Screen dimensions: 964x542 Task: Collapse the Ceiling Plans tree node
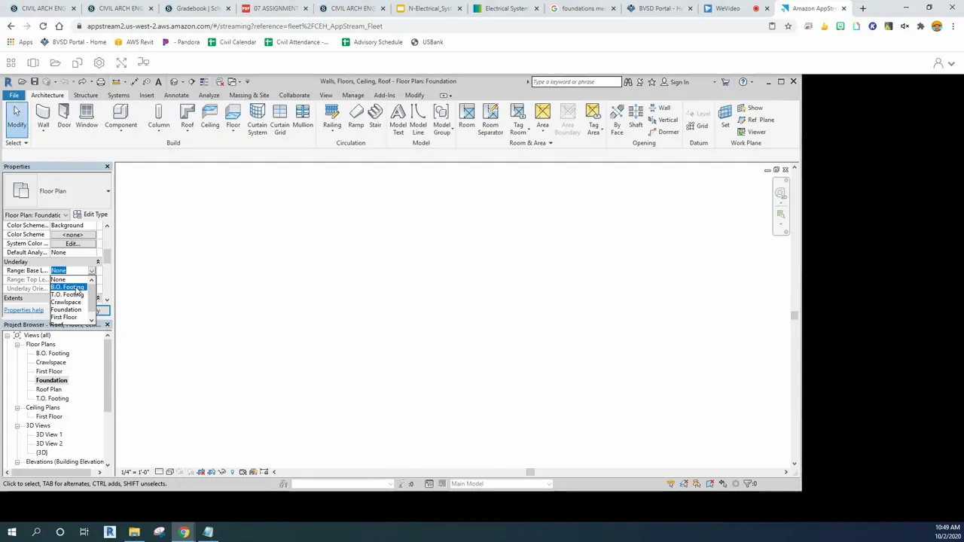(17, 407)
